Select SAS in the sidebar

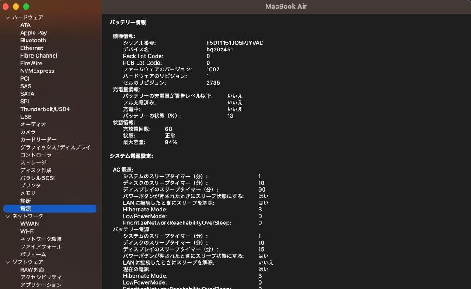26,86
